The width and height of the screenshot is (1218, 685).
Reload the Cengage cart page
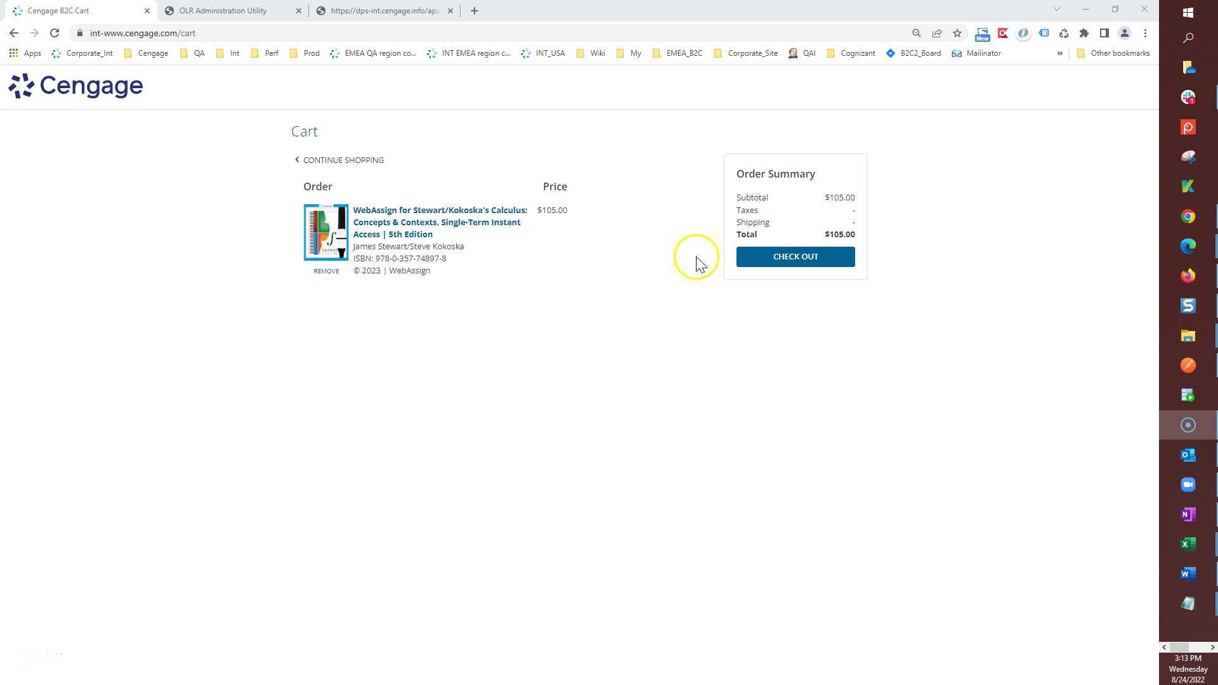pos(55,33)
